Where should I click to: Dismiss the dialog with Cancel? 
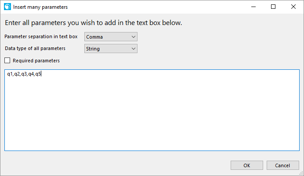point(282,165)
